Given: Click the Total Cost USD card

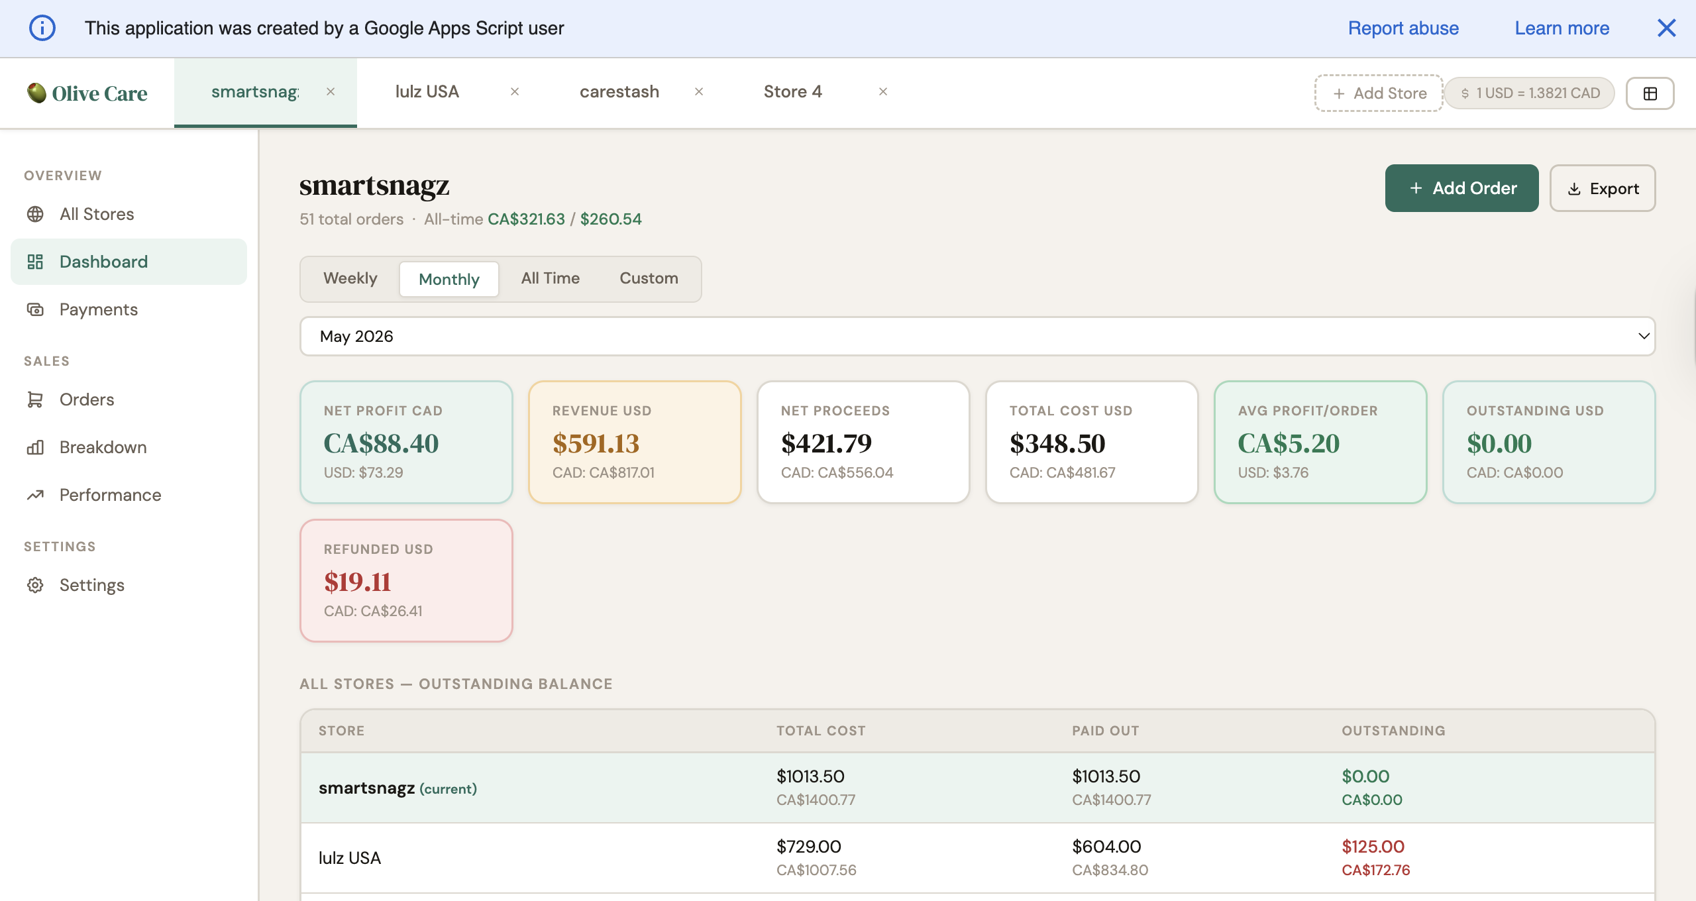Looking at the screenshot, I should (x=1092, y=442).
